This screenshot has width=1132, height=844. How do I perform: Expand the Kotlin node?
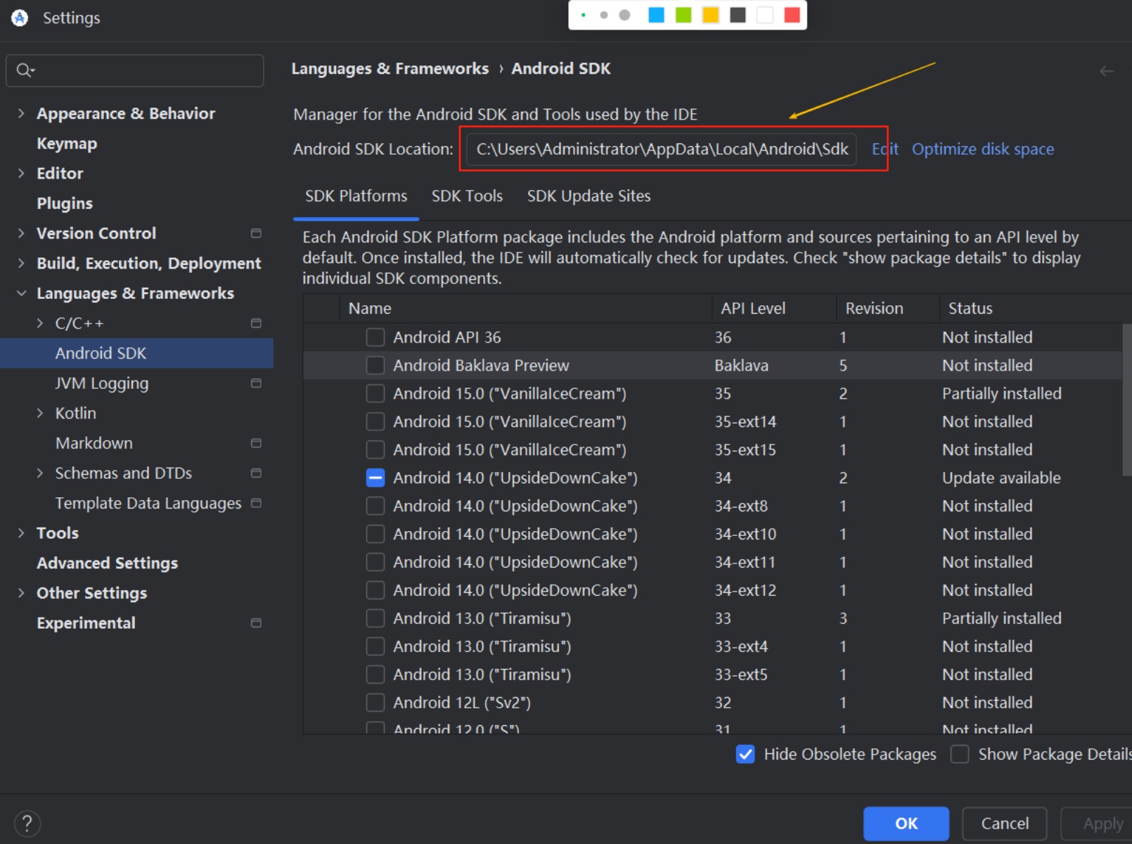tap(40, 414)
